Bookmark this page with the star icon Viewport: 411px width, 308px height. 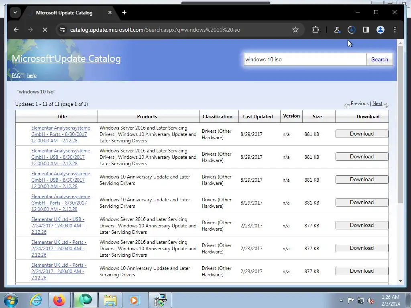tap(295, 30)
